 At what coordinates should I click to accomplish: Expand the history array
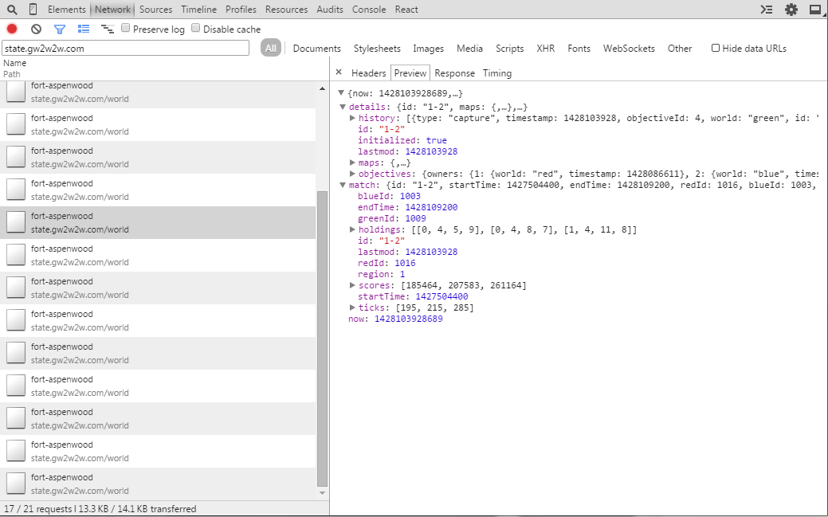point(352,118)
